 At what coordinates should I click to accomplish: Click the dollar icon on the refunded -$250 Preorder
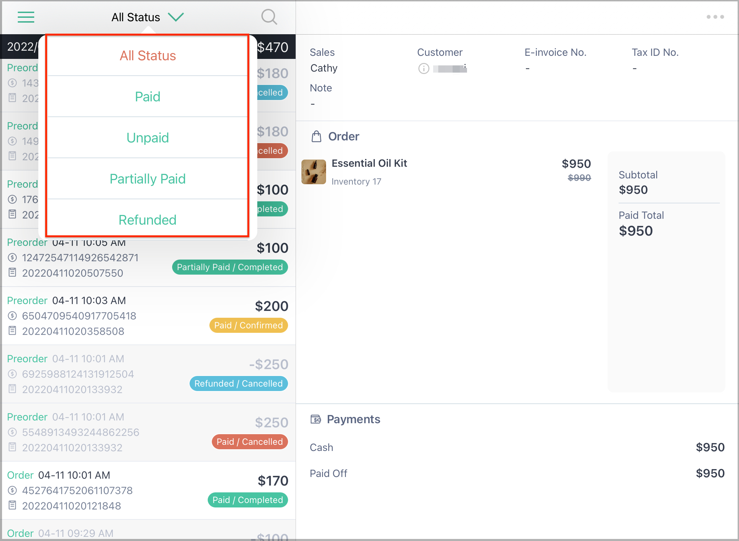point(13,374)
